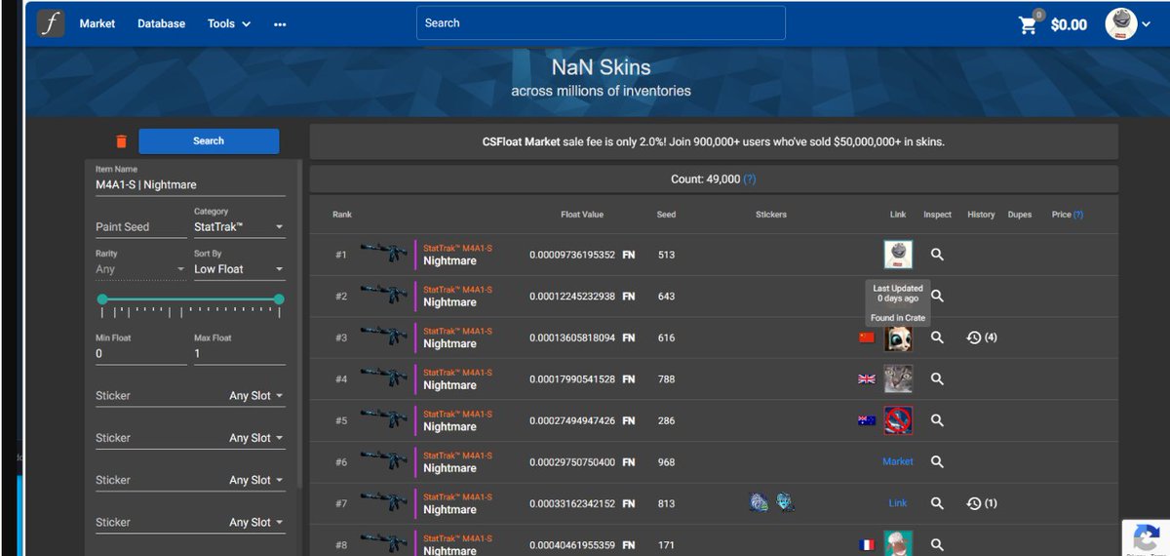Open the shopping cart icon
Viewport: 1170px width, 556px height.
[1028, 25]
